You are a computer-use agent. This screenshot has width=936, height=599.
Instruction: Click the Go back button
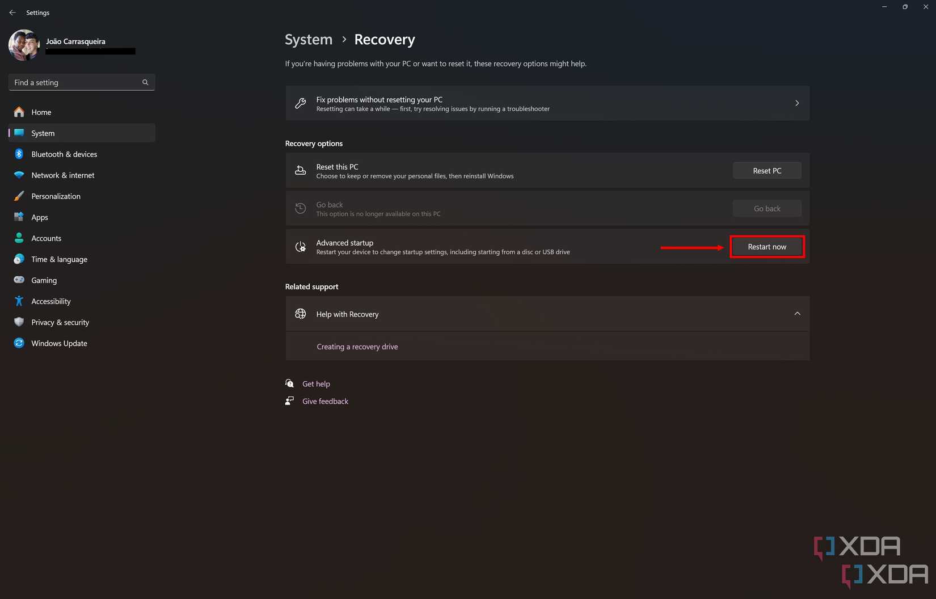pos(767,209)
